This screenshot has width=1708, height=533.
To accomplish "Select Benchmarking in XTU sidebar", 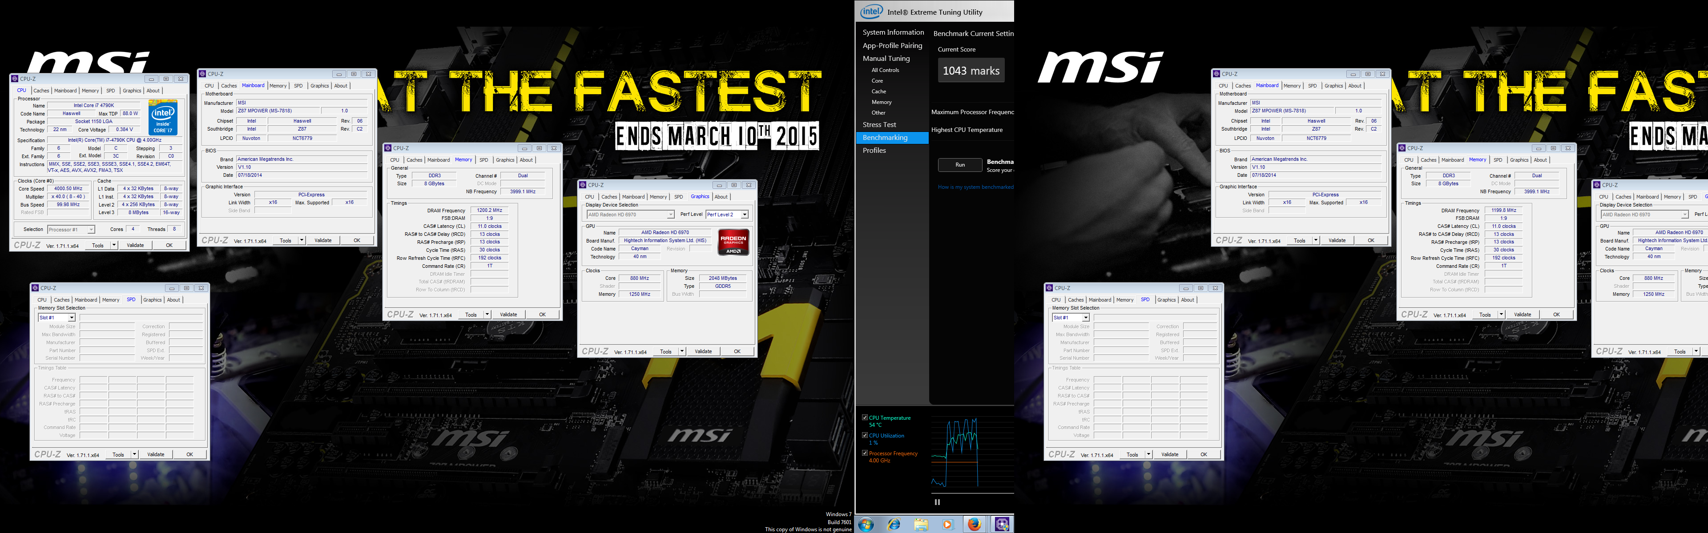I will 892,138.
